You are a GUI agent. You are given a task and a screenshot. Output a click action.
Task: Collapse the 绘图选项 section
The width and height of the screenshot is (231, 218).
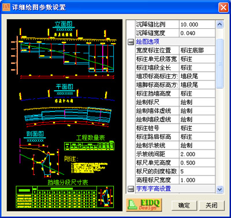click(x=131, y=42)
